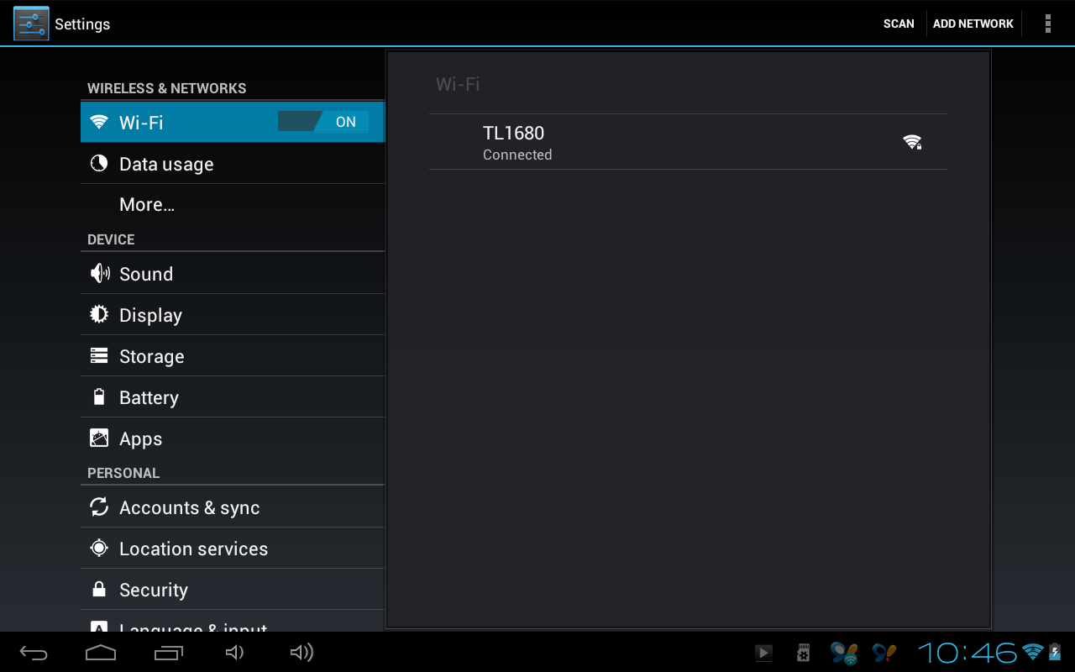Click the Apps icon in sidebar
The width and height of the screenshot is (1075, 672).
click(99, 438)
